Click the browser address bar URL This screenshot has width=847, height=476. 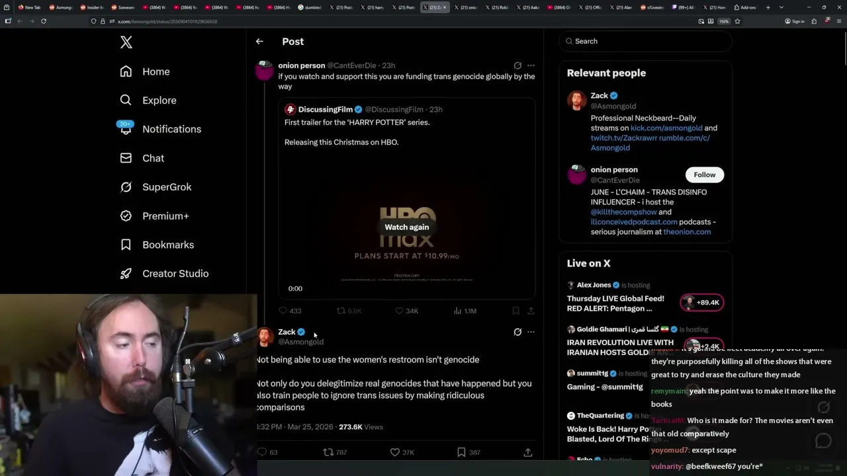[x=167, y=21]
